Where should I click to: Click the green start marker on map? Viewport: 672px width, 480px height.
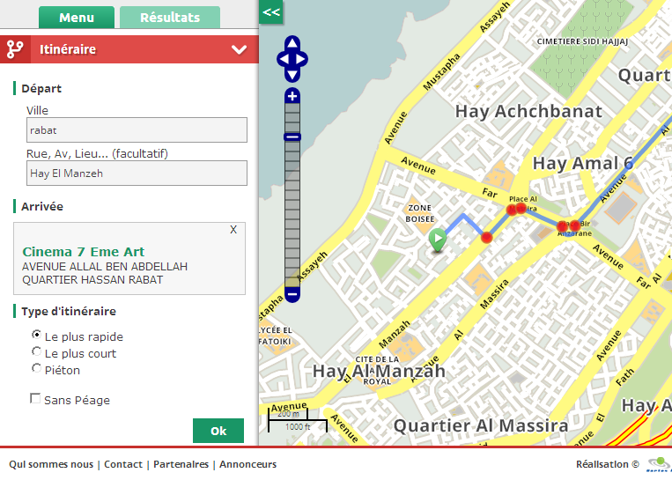coord(438,239)
